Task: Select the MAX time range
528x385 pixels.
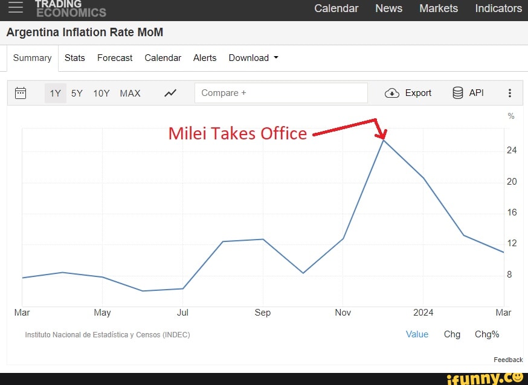Action: coord(130,93)
